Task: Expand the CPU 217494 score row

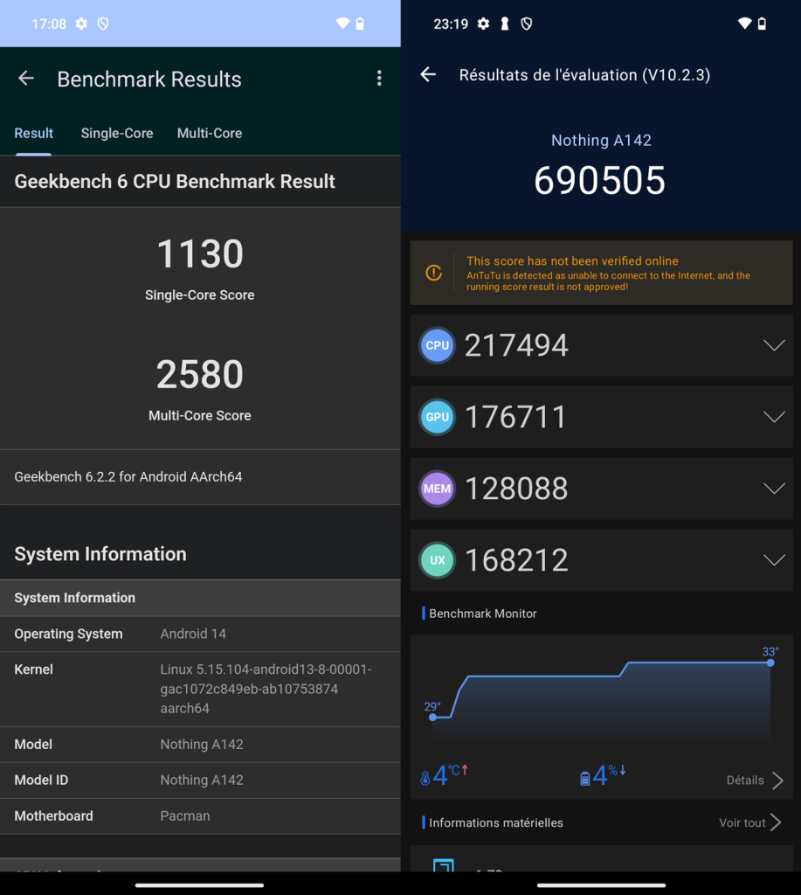Action: tap(601, 345)
